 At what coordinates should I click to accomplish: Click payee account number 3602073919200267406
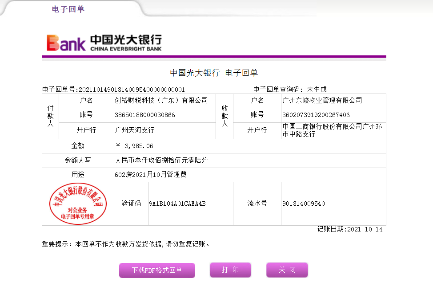click(316, 115)
